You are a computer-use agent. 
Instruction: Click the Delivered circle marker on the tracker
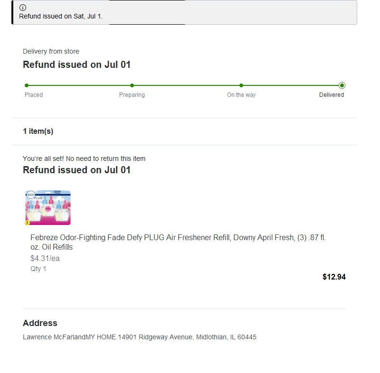[342, 85]
